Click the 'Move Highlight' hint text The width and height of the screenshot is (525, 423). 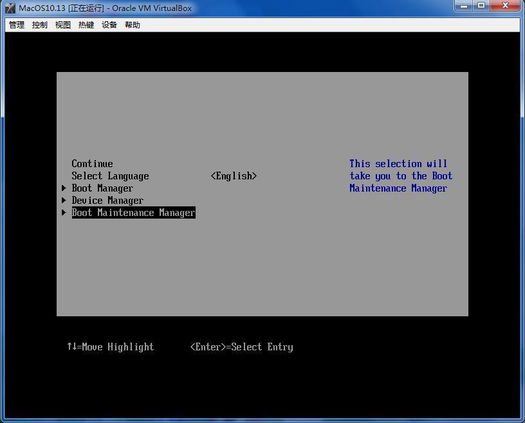pos(111,347)
